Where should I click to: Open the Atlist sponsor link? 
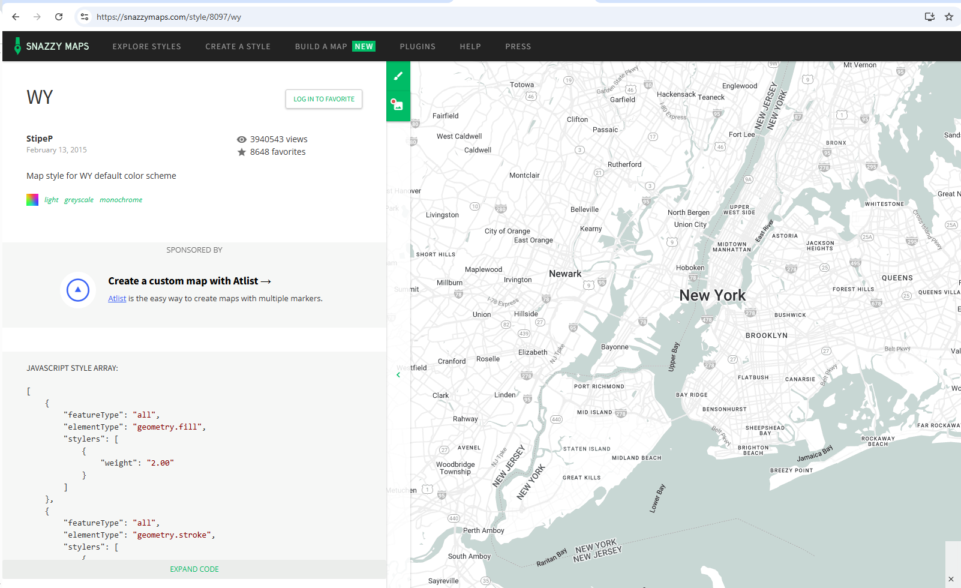click(x=117, y=299)
